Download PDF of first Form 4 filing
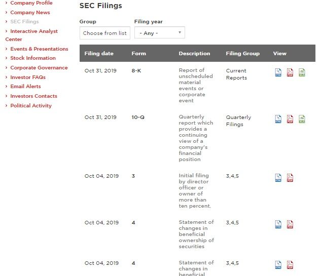 (x=290, y=224)
